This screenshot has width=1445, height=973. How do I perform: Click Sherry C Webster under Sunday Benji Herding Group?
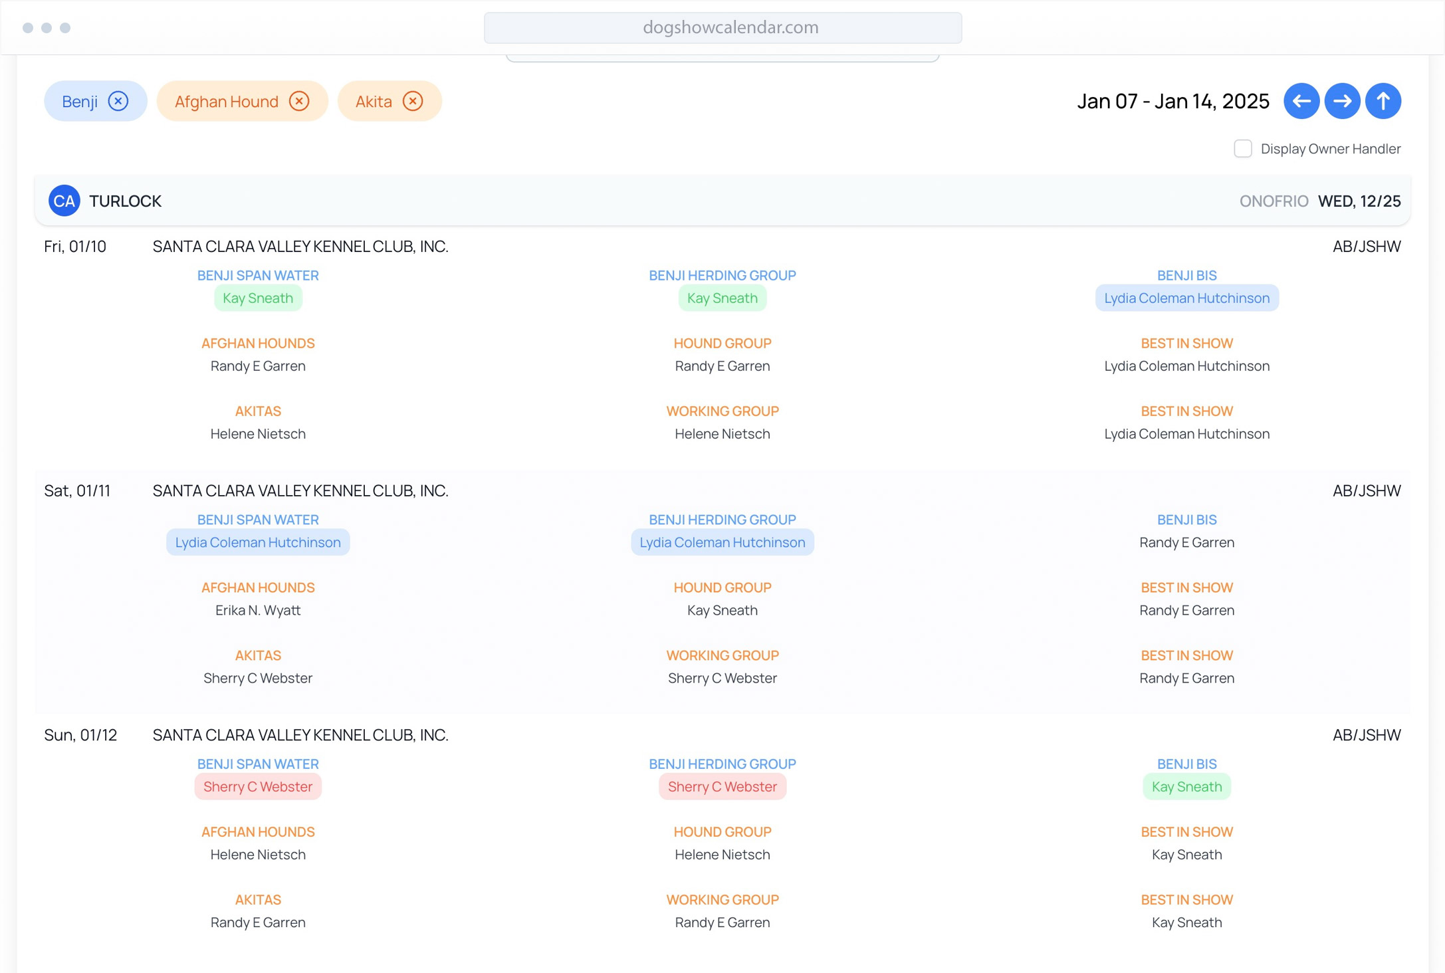[x=722, y=787]
